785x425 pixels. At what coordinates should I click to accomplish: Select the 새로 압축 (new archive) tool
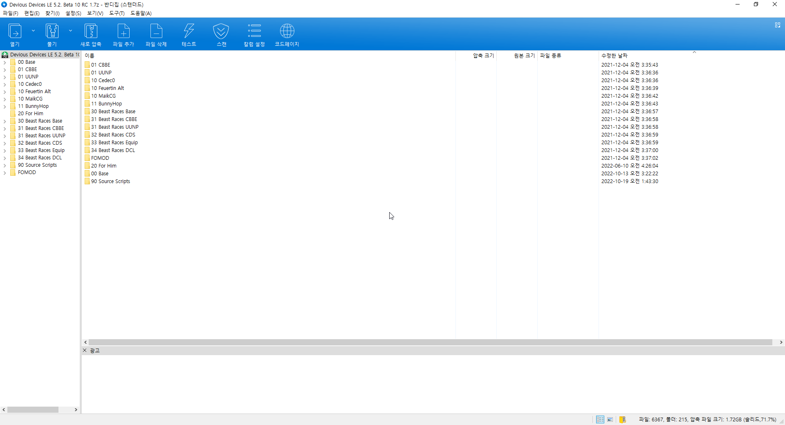(x=91, y=35)
